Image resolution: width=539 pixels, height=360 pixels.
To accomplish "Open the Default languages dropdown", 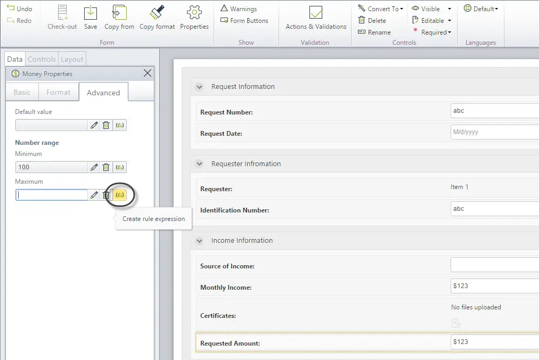I will tap(480, 9).
